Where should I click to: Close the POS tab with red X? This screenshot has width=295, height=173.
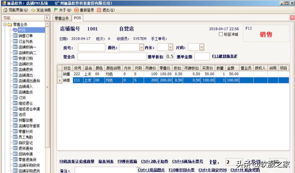[292, 18]
